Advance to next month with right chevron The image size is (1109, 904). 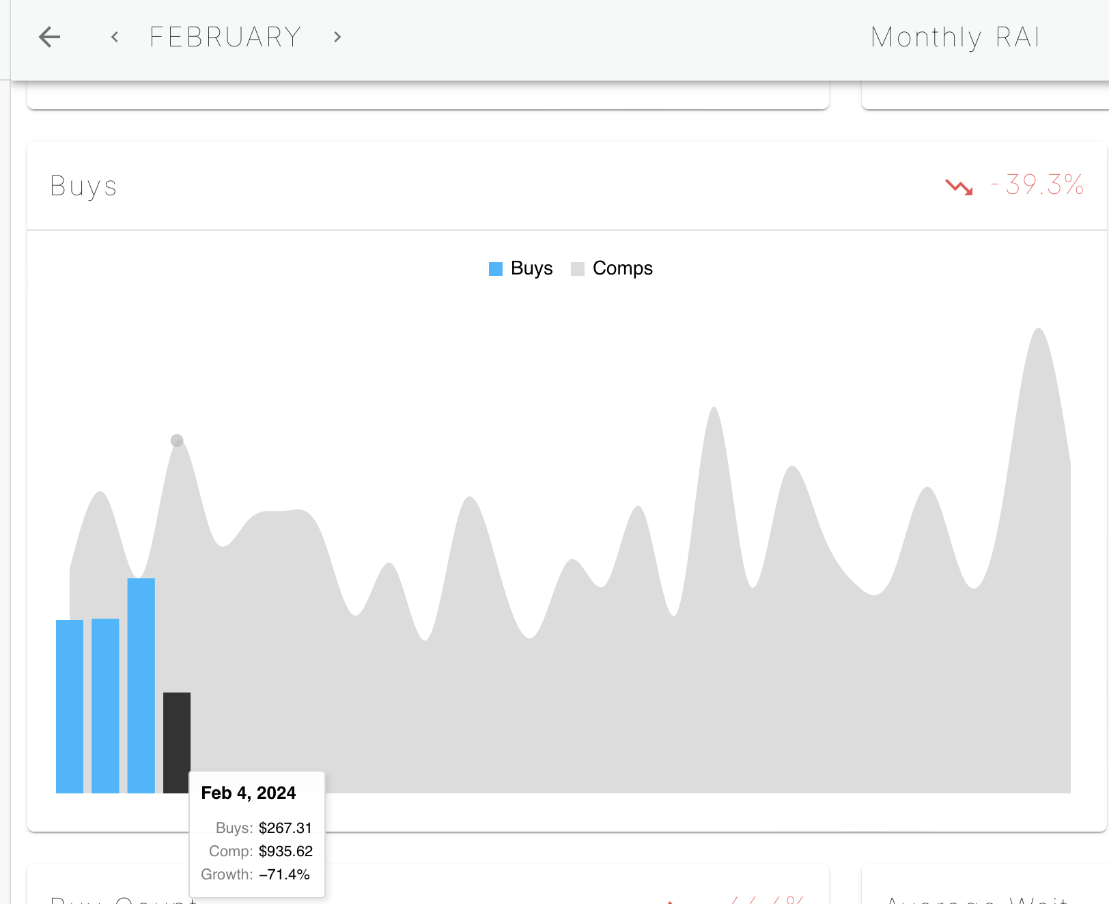(x=337, y=37)
